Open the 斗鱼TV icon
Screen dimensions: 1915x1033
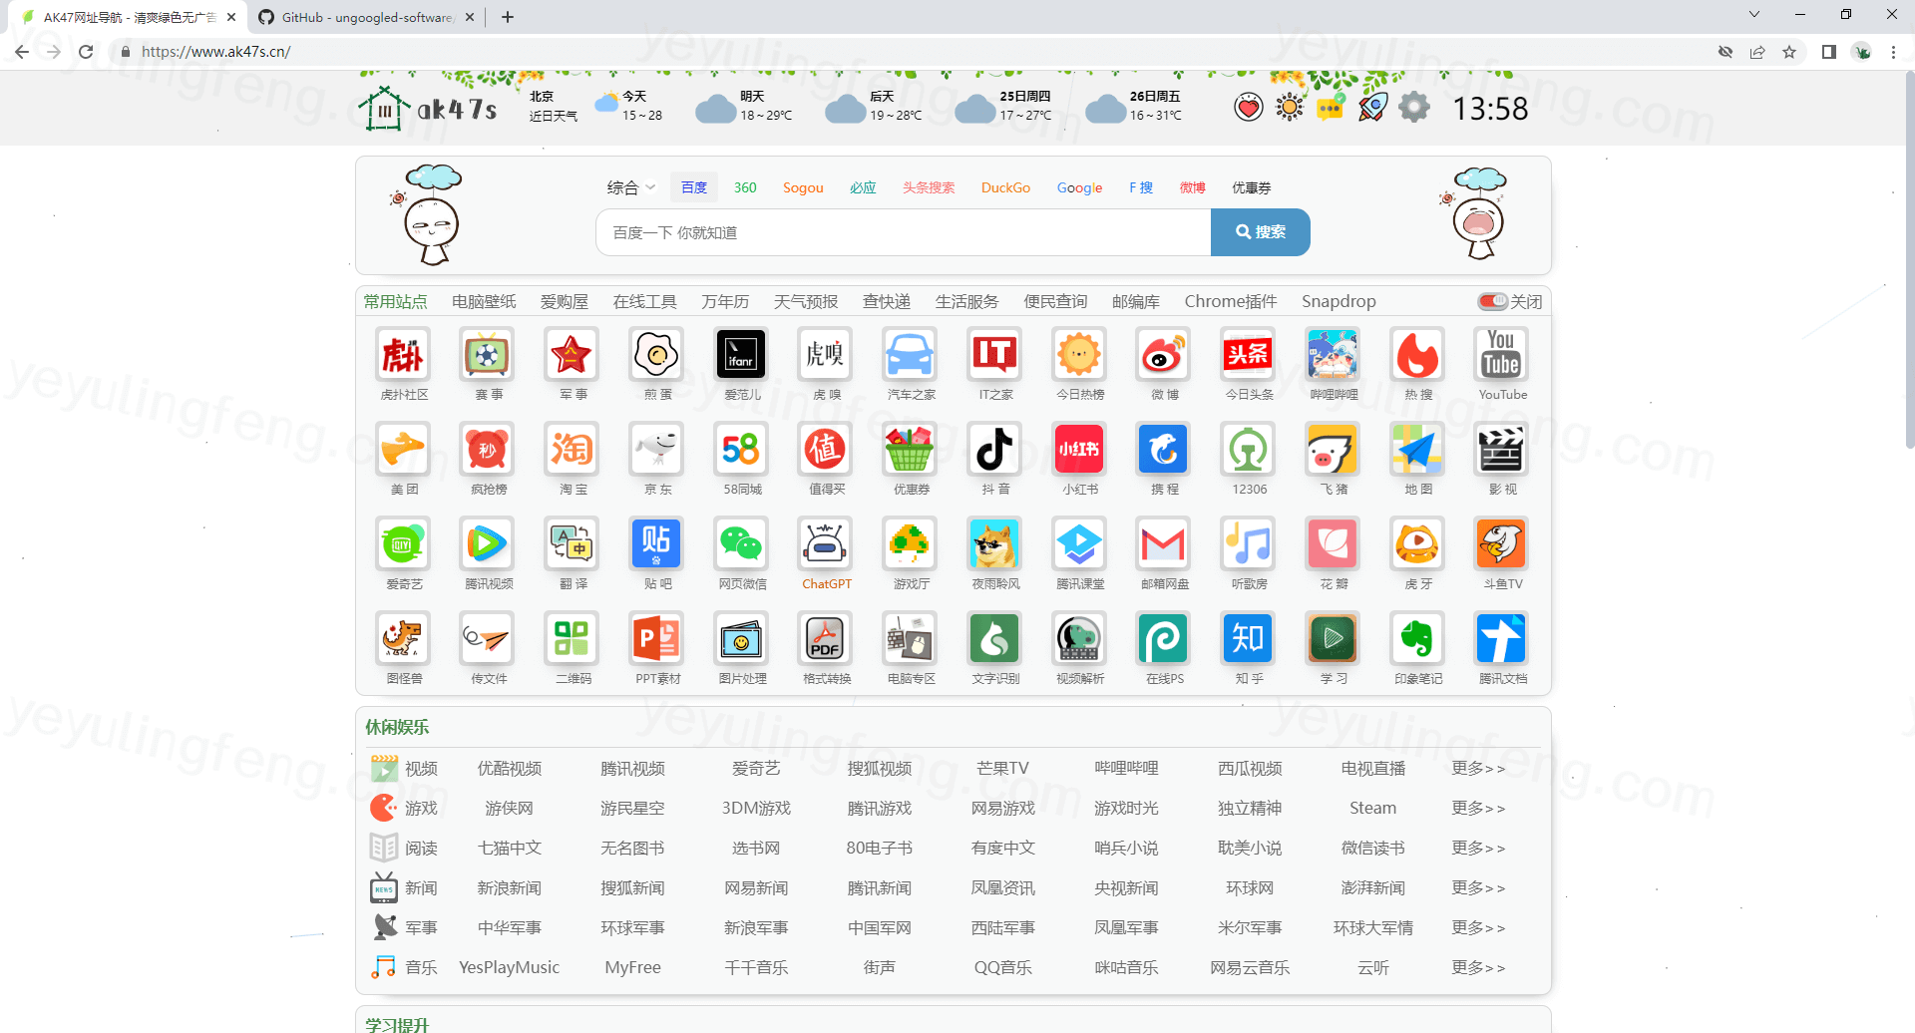point(1502,543)
